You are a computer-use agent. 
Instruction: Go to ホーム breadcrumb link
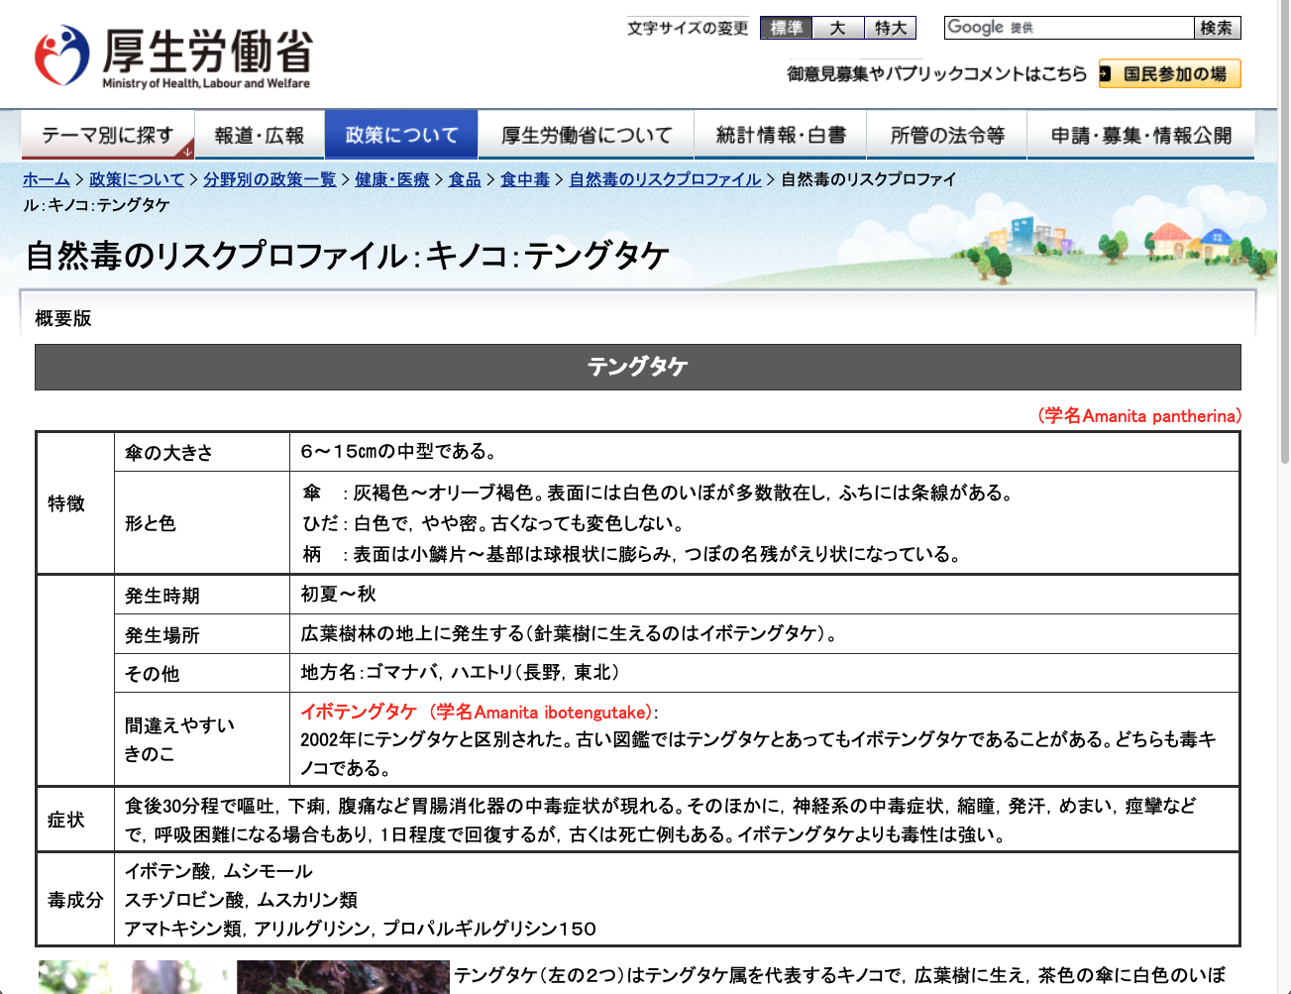pyautogui.click(x=46, y=179)
